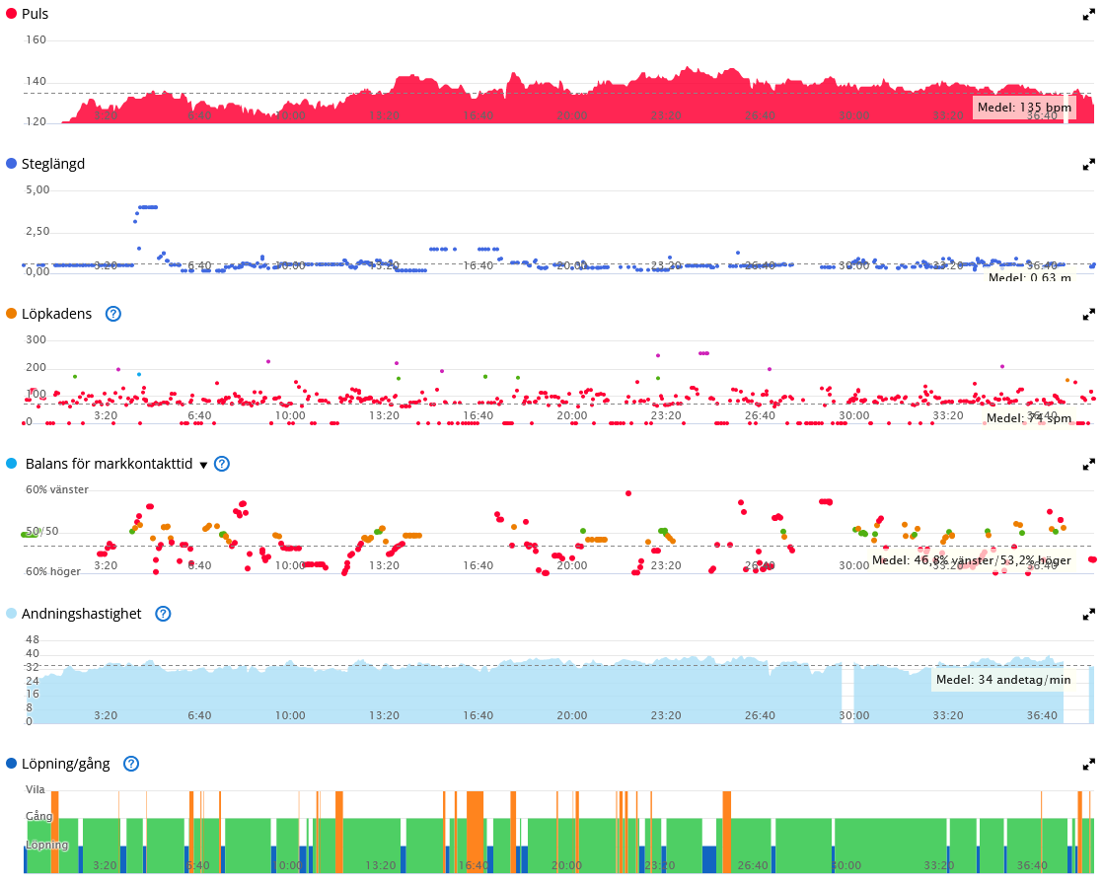Select the light blue Balans för markkontakttid dot

(x=11, y=463)
